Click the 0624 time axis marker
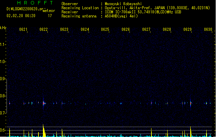Image resolution: width=216 pixels, height=137 pixels. (85, 29)
